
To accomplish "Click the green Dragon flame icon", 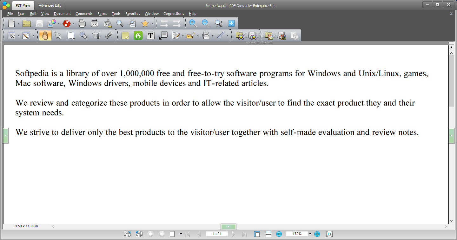I will 138,35.
